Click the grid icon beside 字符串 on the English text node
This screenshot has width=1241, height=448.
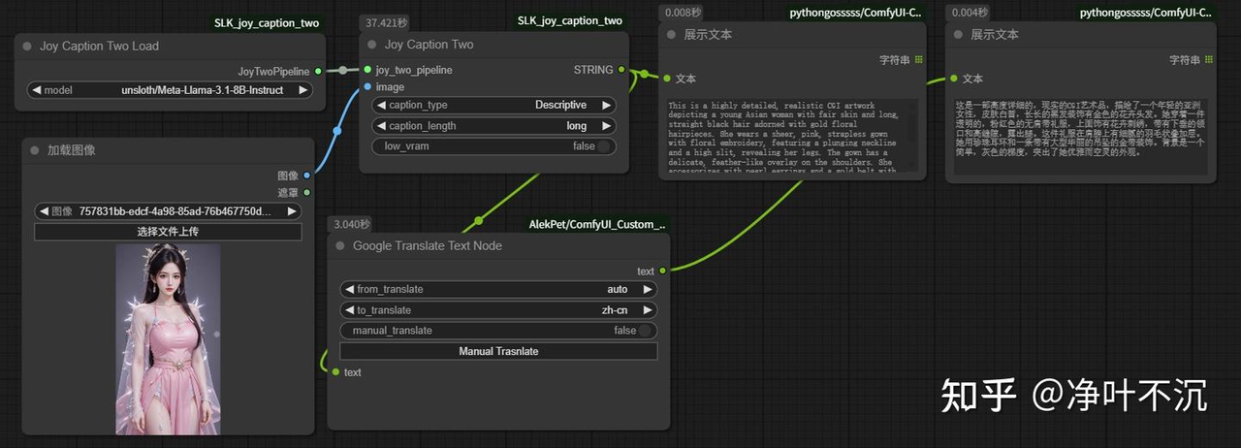919,59
